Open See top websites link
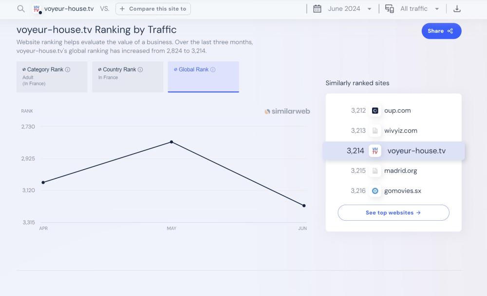This screenshot has height=296, width=487. pyautogui.click(x=393, y=213)
